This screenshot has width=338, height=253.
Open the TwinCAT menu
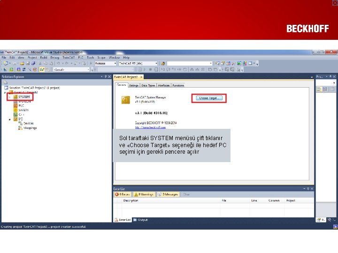tap(69, 58)
